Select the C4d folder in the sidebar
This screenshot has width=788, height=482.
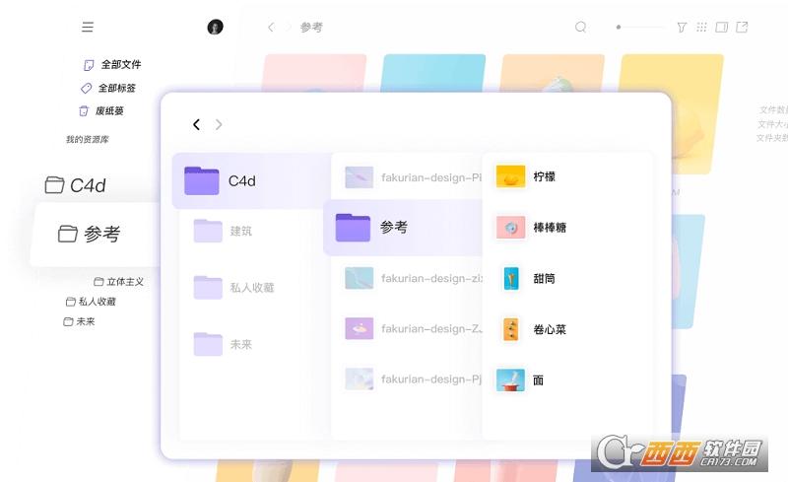tap(76, 185)
